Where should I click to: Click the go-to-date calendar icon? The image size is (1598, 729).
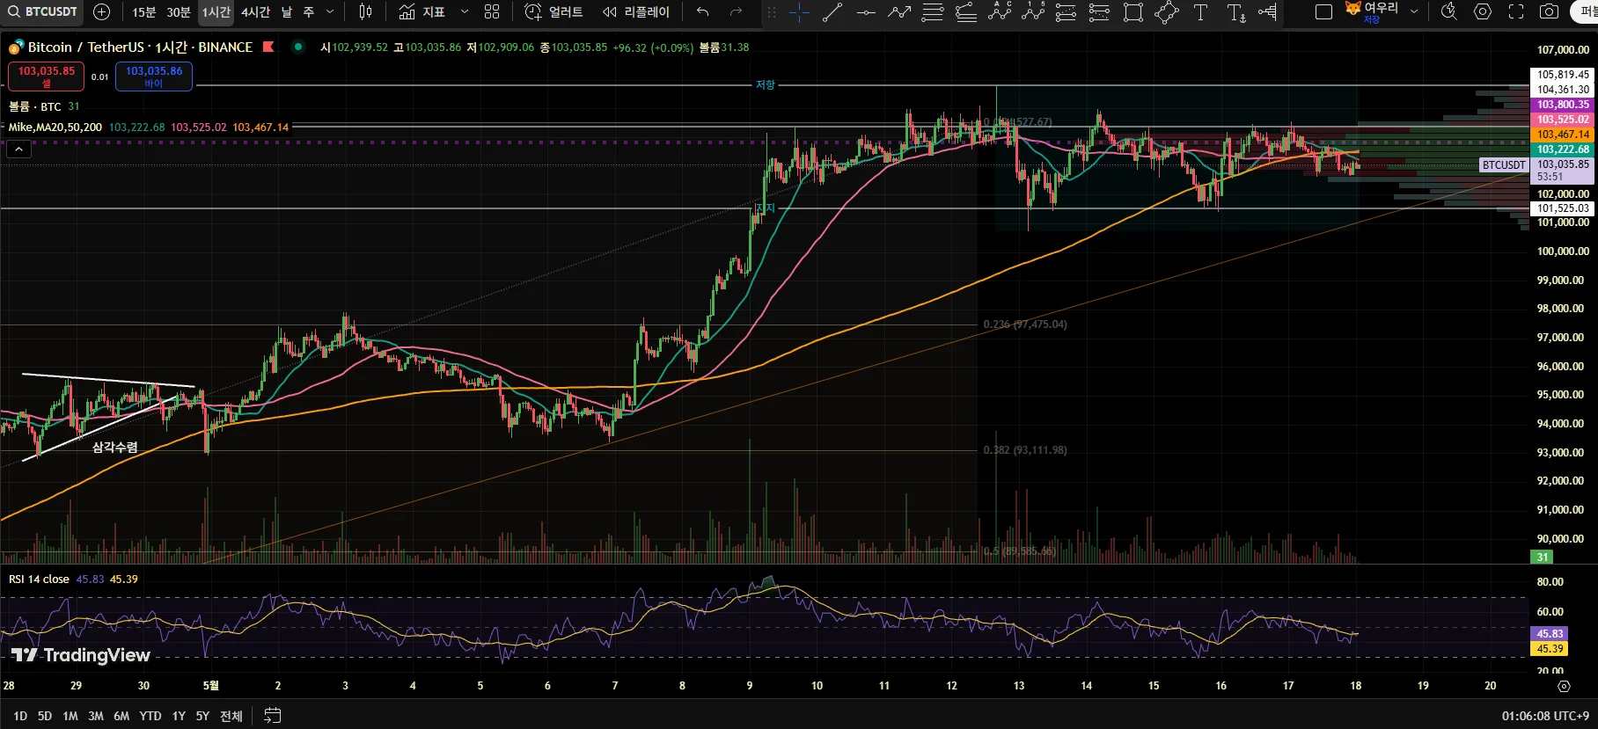[273, 716]
